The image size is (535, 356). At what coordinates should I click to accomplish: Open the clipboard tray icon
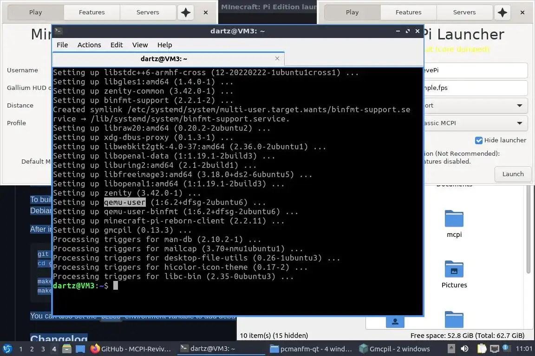pos(482,349)
